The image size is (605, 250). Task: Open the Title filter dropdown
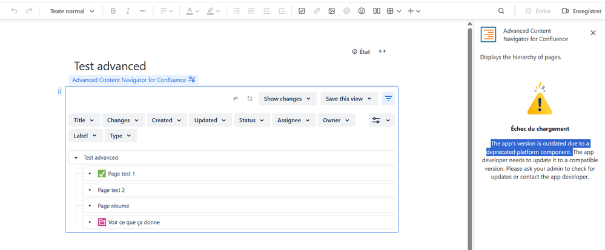[84, 120]
